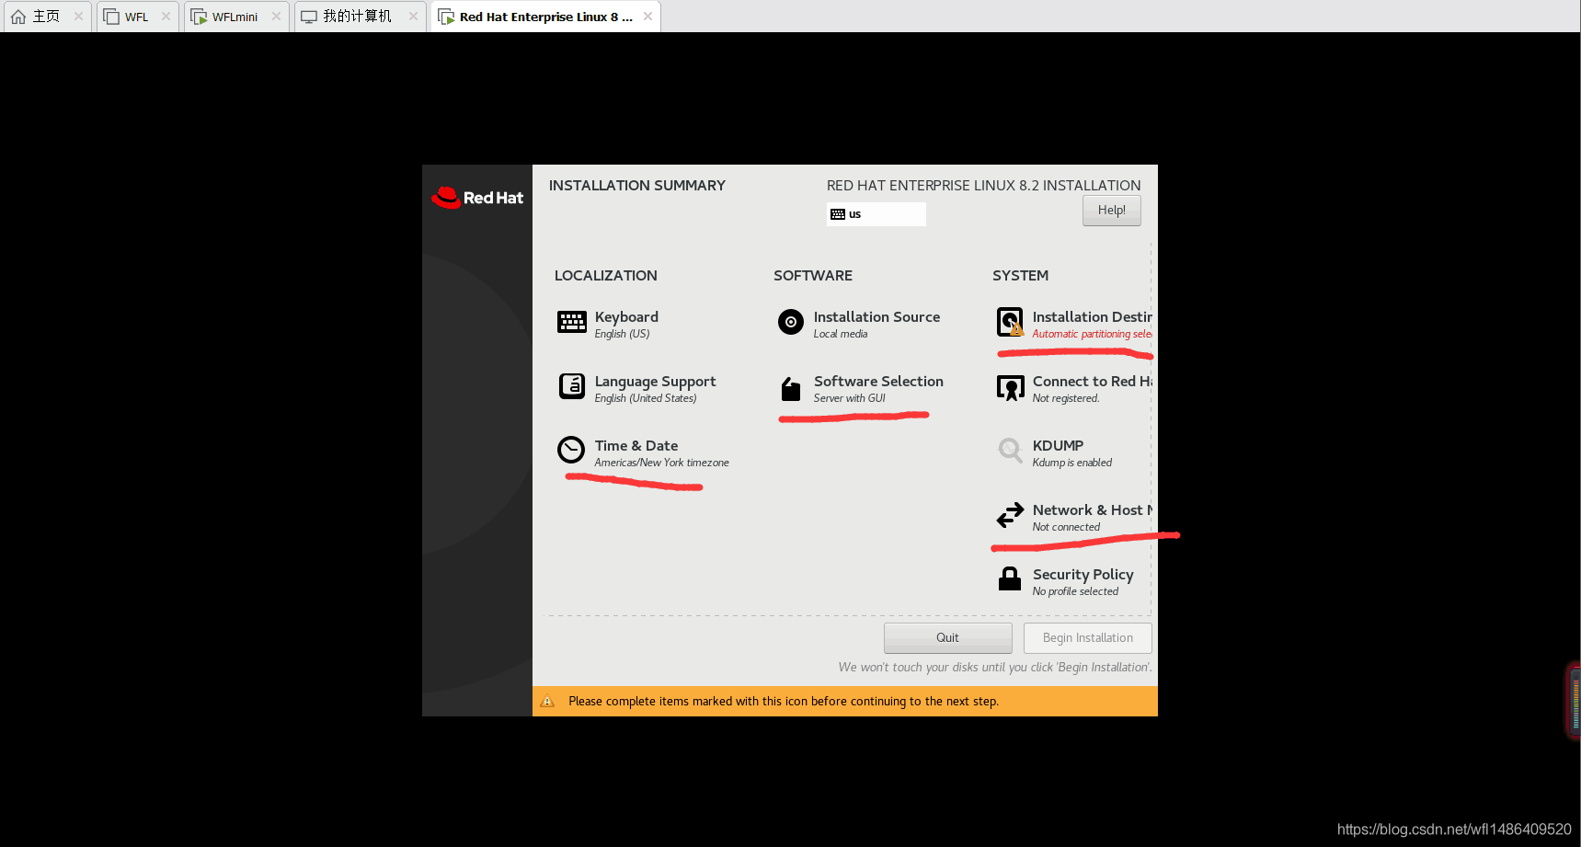Open the Time & Date clock icon
This screenshot has height=847, width=1581.
point(571,450)
